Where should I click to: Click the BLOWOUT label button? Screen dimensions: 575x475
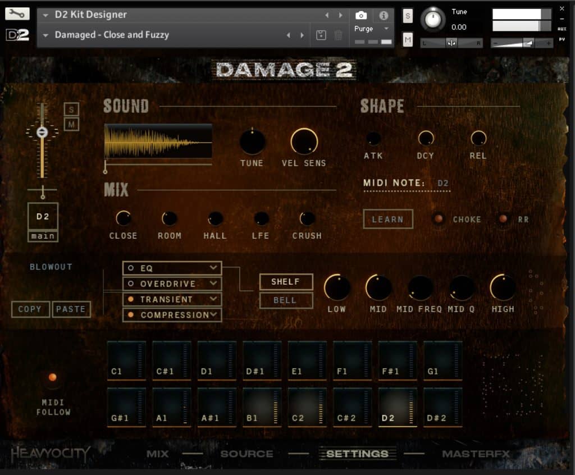point(51,267)
